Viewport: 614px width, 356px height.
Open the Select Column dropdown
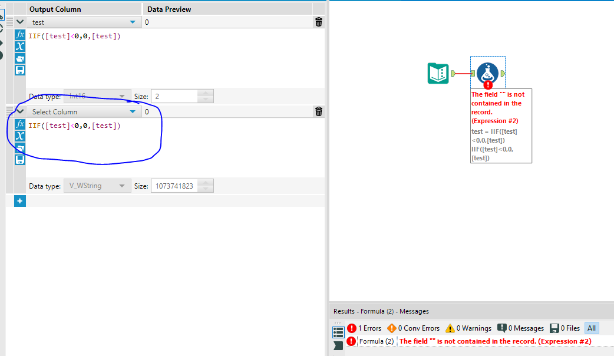pos(82,111)
